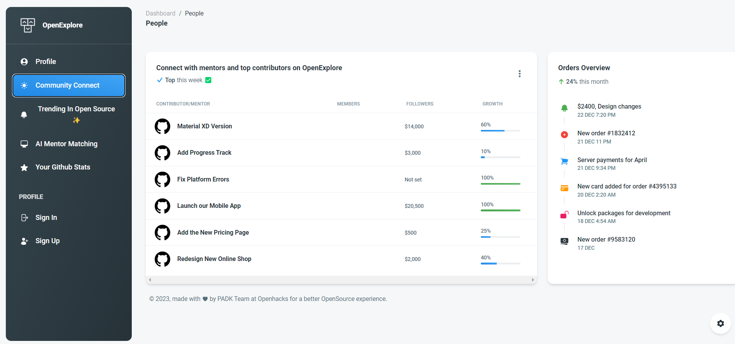735x344 pixels.
Task: Select the Launch our Mobile App row title
Action: click(x=209, y=206)
